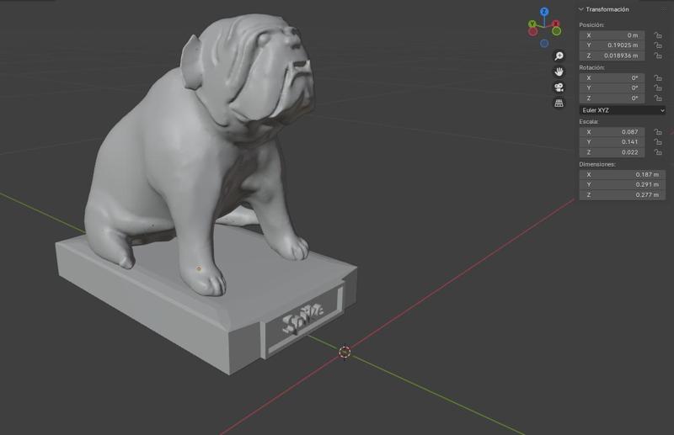Lock the Posición Y value

658,45
